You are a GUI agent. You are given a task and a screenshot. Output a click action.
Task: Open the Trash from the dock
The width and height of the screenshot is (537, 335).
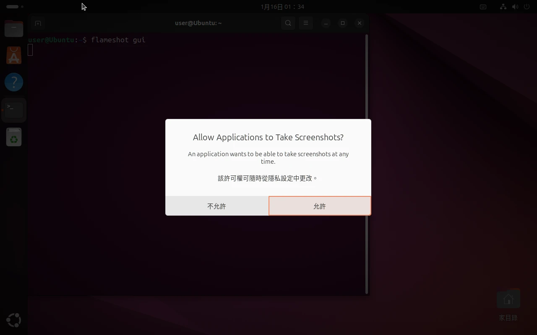coord(14,137)
